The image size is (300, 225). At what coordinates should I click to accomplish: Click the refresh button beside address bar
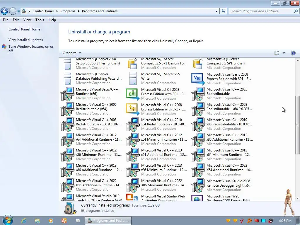tap(223, 11)
